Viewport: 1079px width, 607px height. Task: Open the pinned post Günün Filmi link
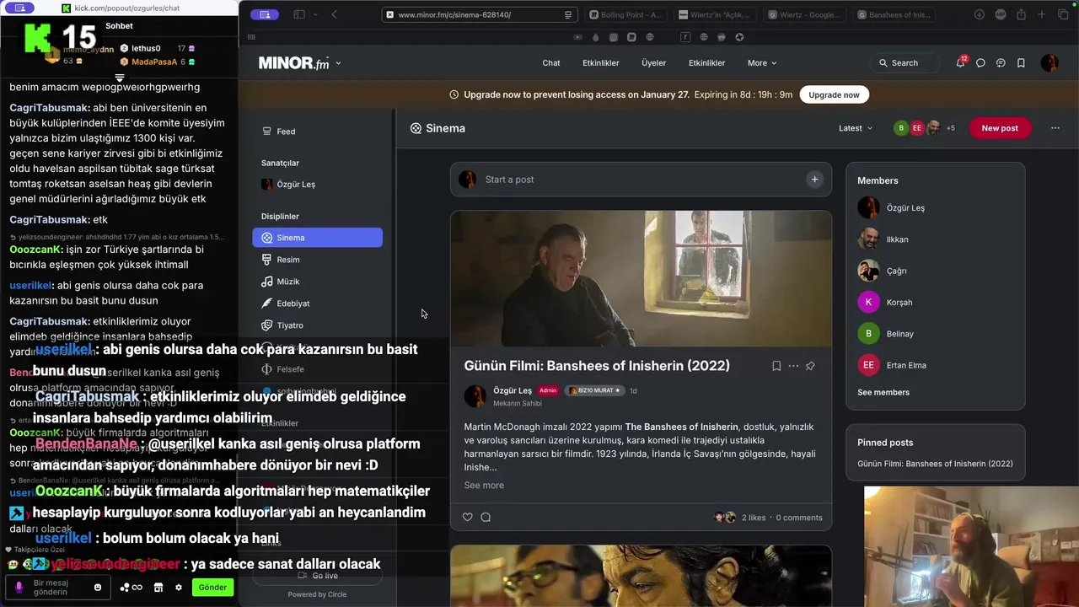[935, 464]
